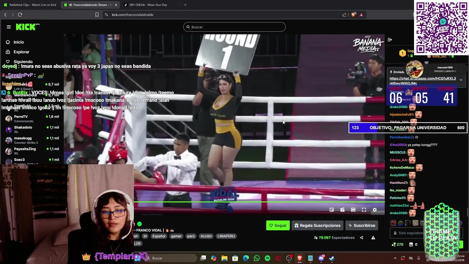Open Spotify from taskbar
The image size is (469, 264).
point(267,258)
